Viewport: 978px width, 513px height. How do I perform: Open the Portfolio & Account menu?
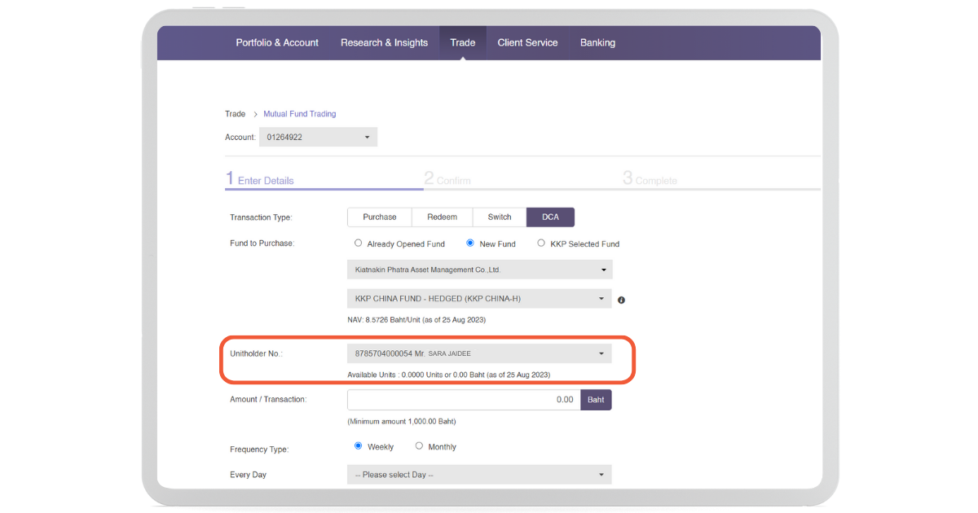[x=277, y=43]
